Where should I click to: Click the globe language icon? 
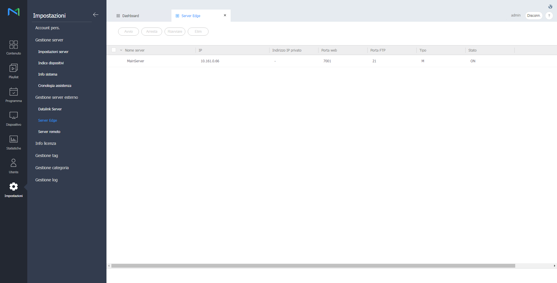click(x=550, y=7)
